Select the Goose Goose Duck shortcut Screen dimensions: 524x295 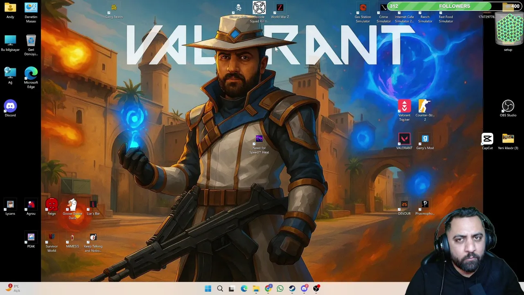click(x=72, y=209)
